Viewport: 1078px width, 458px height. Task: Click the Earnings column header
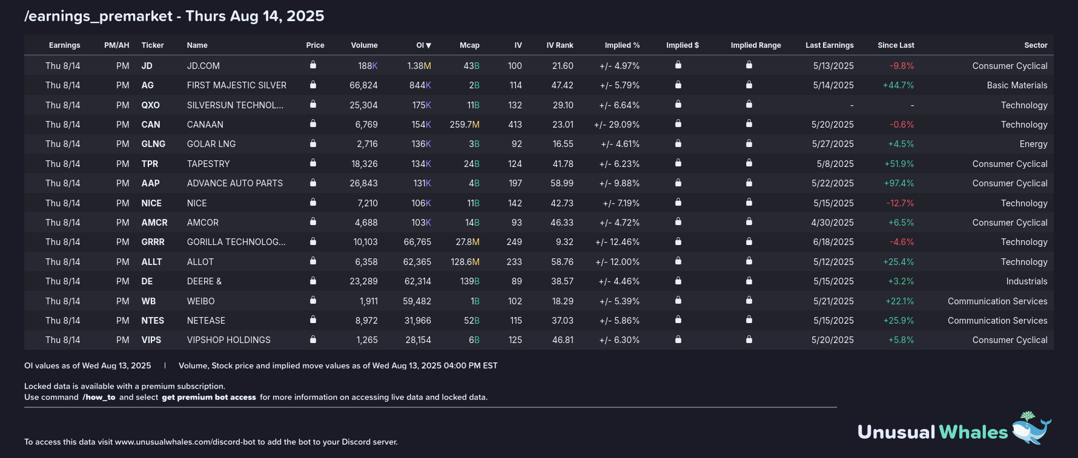click(x=64, y=45)
